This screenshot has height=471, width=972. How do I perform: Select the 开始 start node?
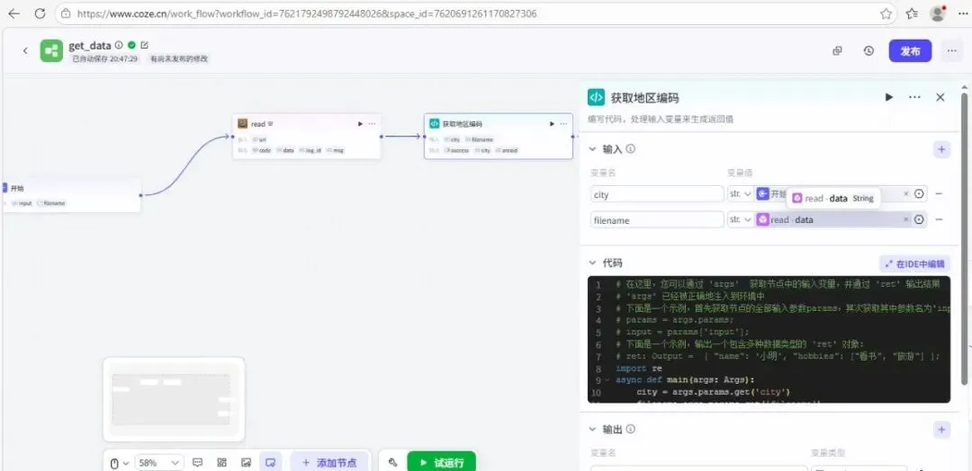pos(71,195)
